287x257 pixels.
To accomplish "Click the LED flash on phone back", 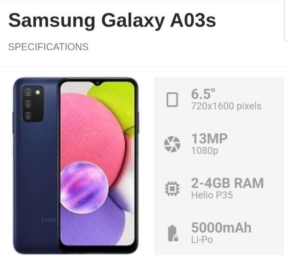I will tap(38, 92).
